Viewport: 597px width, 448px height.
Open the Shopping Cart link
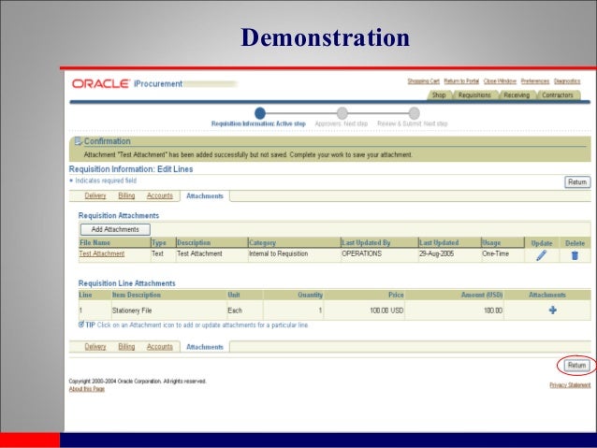pos(423,81)
